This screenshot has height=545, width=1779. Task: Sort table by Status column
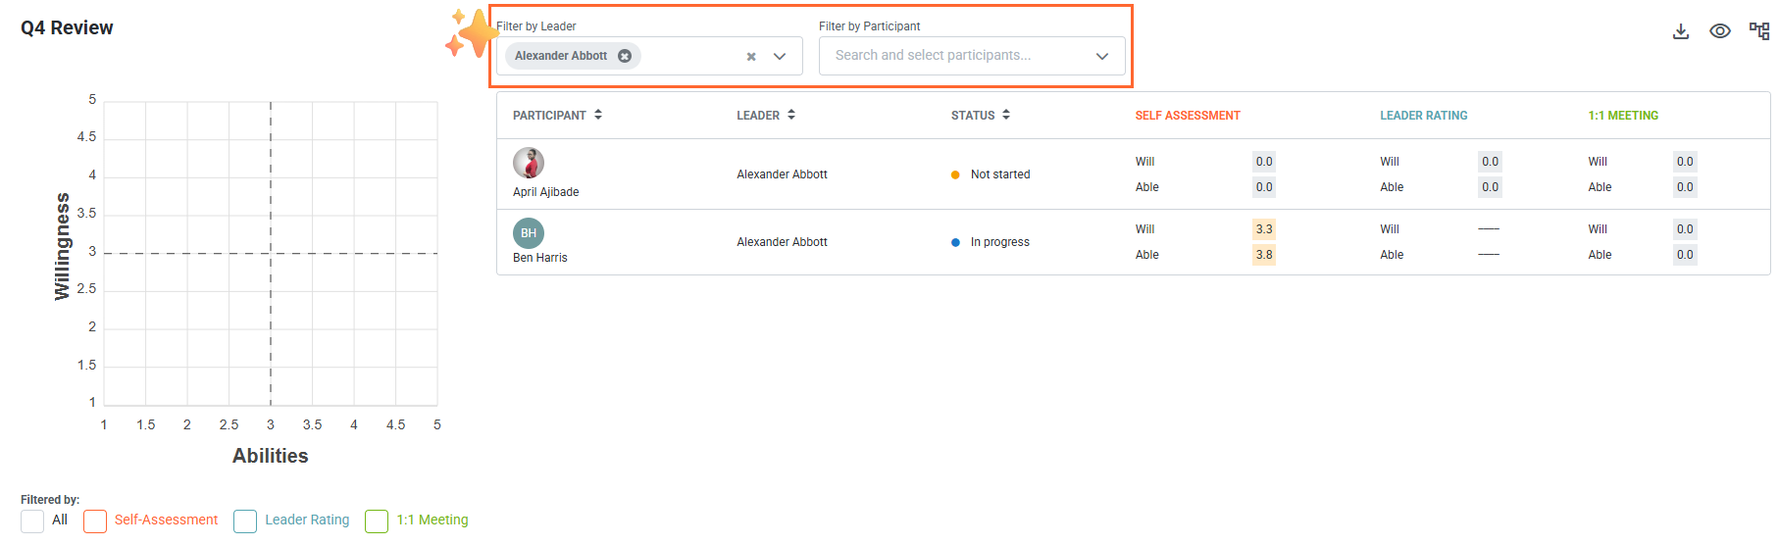[x=1006, y=115]
